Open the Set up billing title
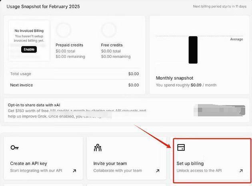Viewport: 252px width, 186px height. pos(190,164)
